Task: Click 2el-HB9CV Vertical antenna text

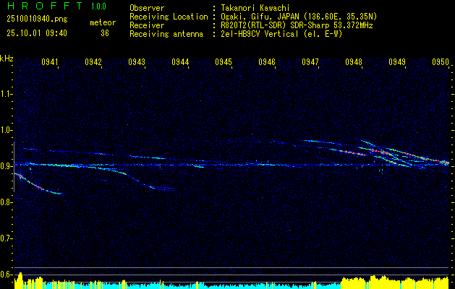Action: (281, 34)
